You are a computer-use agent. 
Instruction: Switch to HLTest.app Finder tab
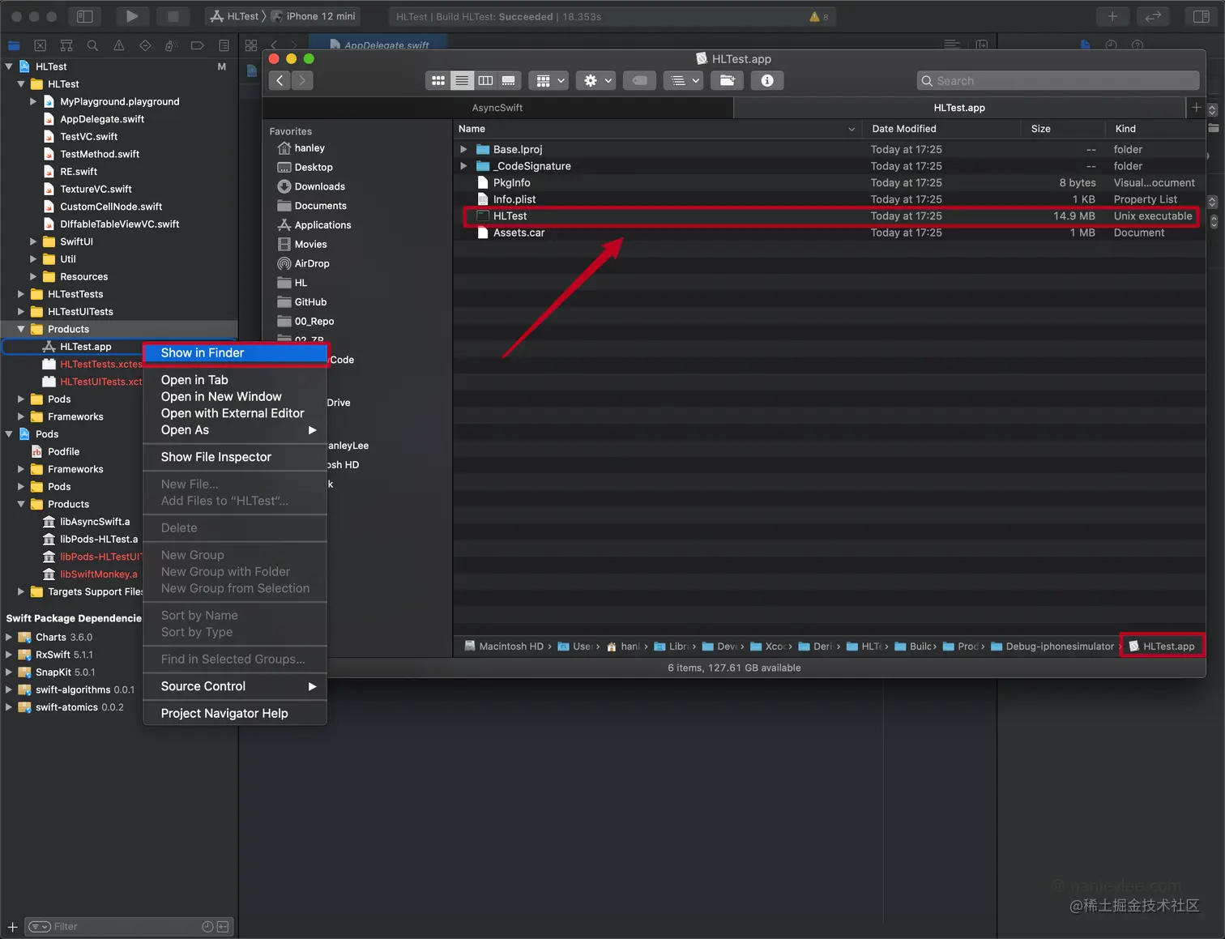pyautogui.click(x=959, y=108)
